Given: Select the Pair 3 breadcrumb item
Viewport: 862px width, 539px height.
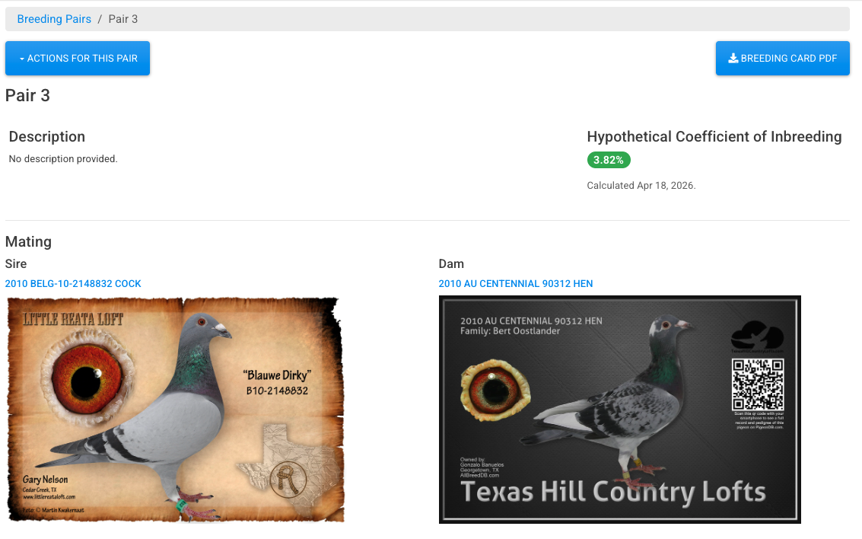Looking at the screenshot, I should coord(123,19).
